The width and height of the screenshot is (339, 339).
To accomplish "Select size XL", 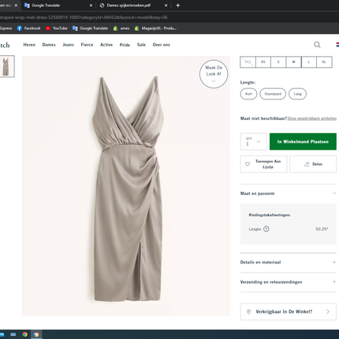I will 324,62.
